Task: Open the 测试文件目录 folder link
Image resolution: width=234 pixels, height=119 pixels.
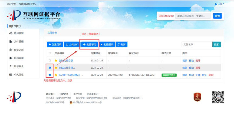Action: [x=66, y=61]
